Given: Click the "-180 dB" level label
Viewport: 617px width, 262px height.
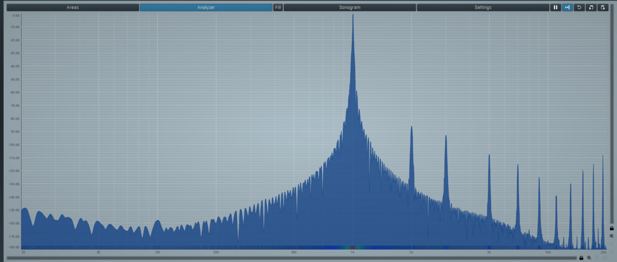Looking at the screenshot, I should [x=15, y=248].
